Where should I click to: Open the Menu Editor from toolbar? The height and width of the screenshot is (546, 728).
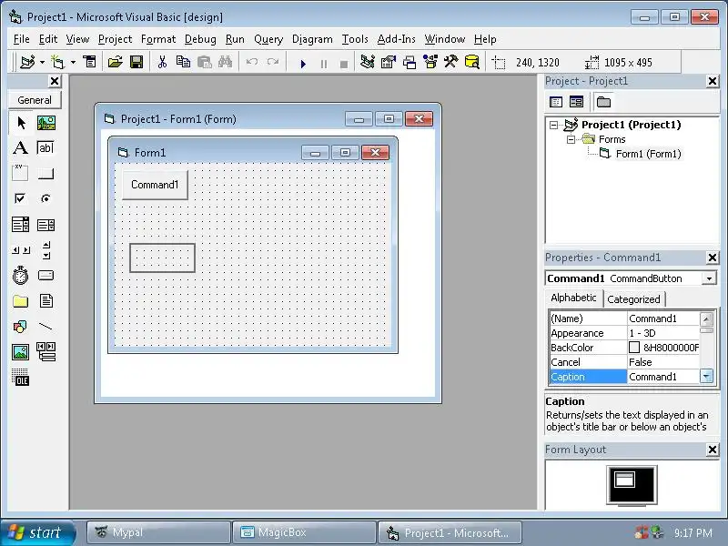89,62
